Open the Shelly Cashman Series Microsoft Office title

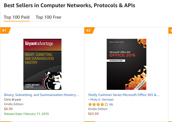[124, 95]
